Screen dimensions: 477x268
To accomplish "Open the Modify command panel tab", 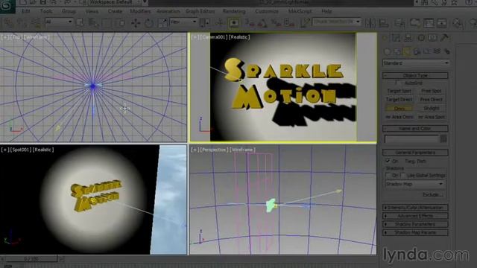I will point(396,38).
